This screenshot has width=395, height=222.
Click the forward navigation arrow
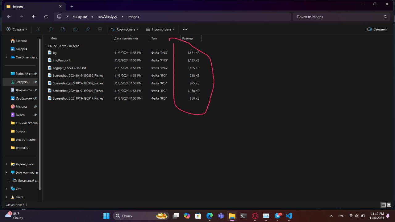click(21, 17)
